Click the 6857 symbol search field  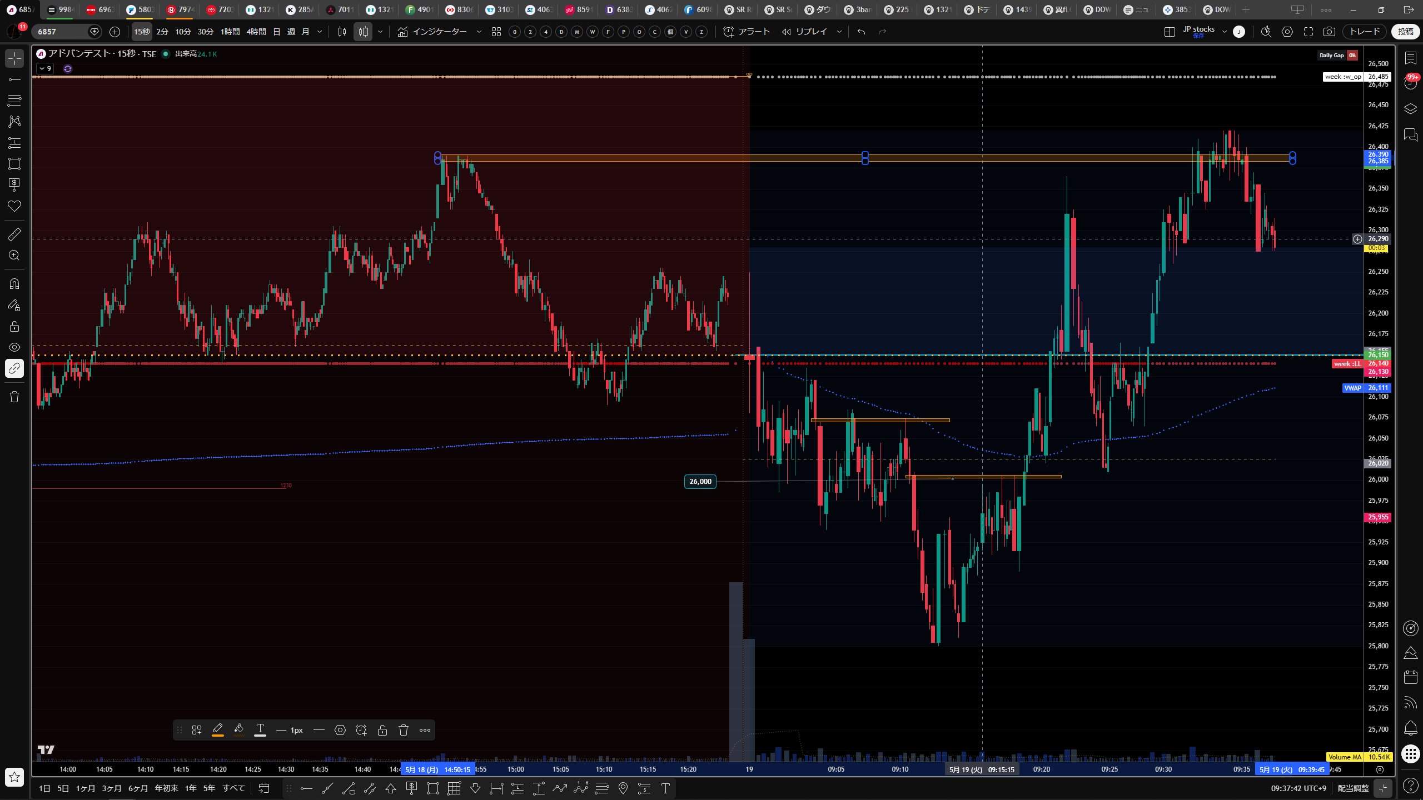(x=61, y=32)
